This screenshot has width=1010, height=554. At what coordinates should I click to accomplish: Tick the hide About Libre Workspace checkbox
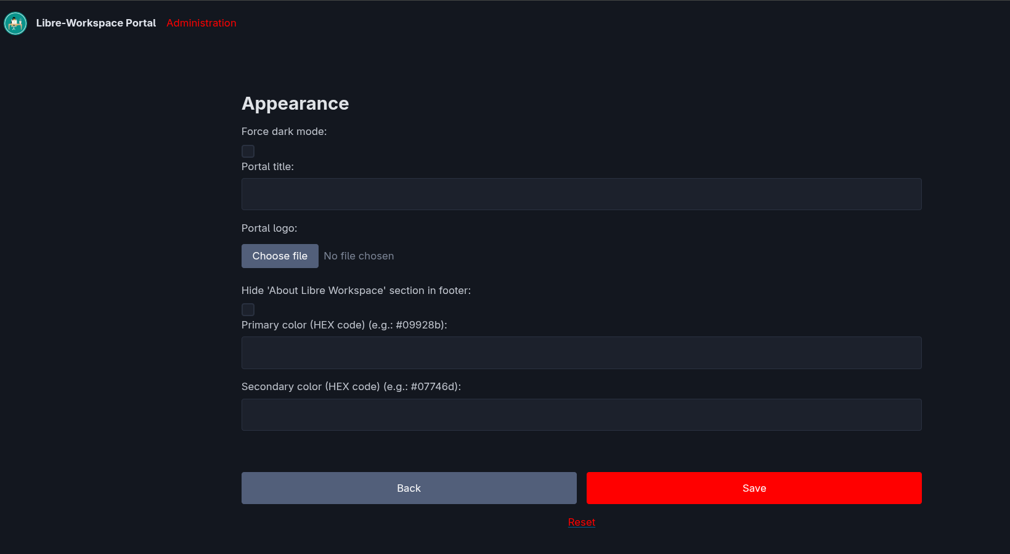[x=248, y=309]
